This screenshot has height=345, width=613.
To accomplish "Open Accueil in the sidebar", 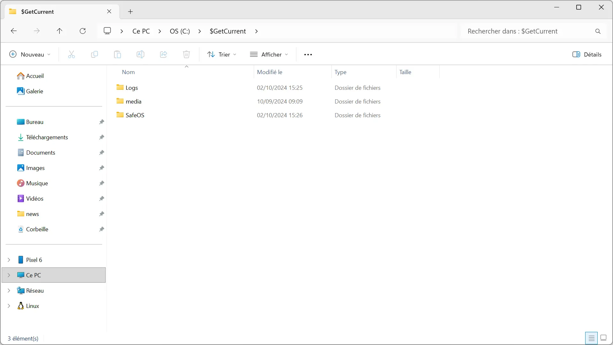I will tap(35, 76).
